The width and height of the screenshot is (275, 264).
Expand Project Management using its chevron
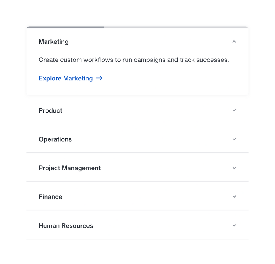(234, 168)
